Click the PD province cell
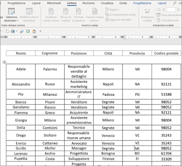 [x=137, y=94]
